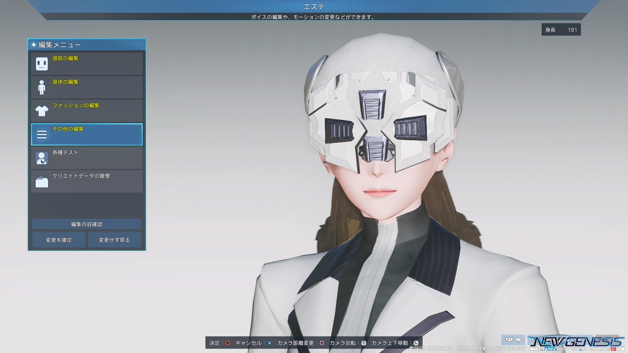
Task: Click the ボイスの編集 description text
Action: (x=314, y=17)
